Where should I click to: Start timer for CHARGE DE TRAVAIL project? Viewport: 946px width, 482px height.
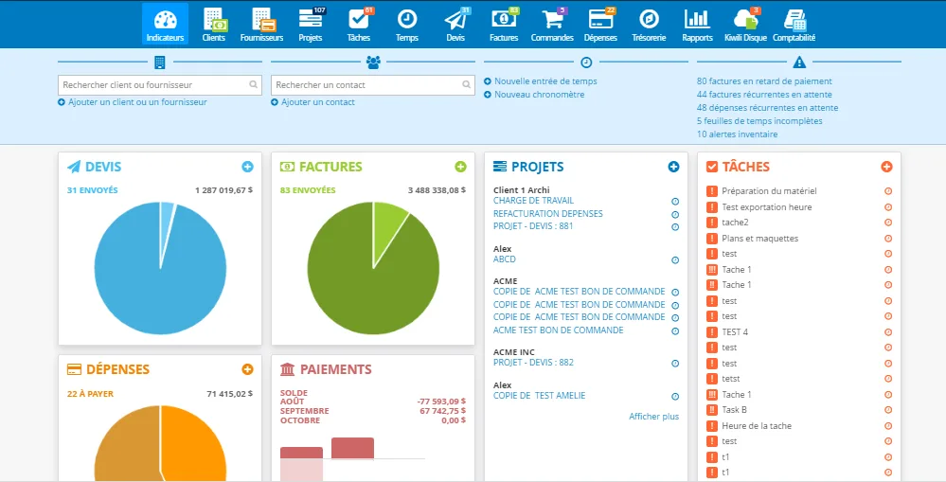click(675, 202)
